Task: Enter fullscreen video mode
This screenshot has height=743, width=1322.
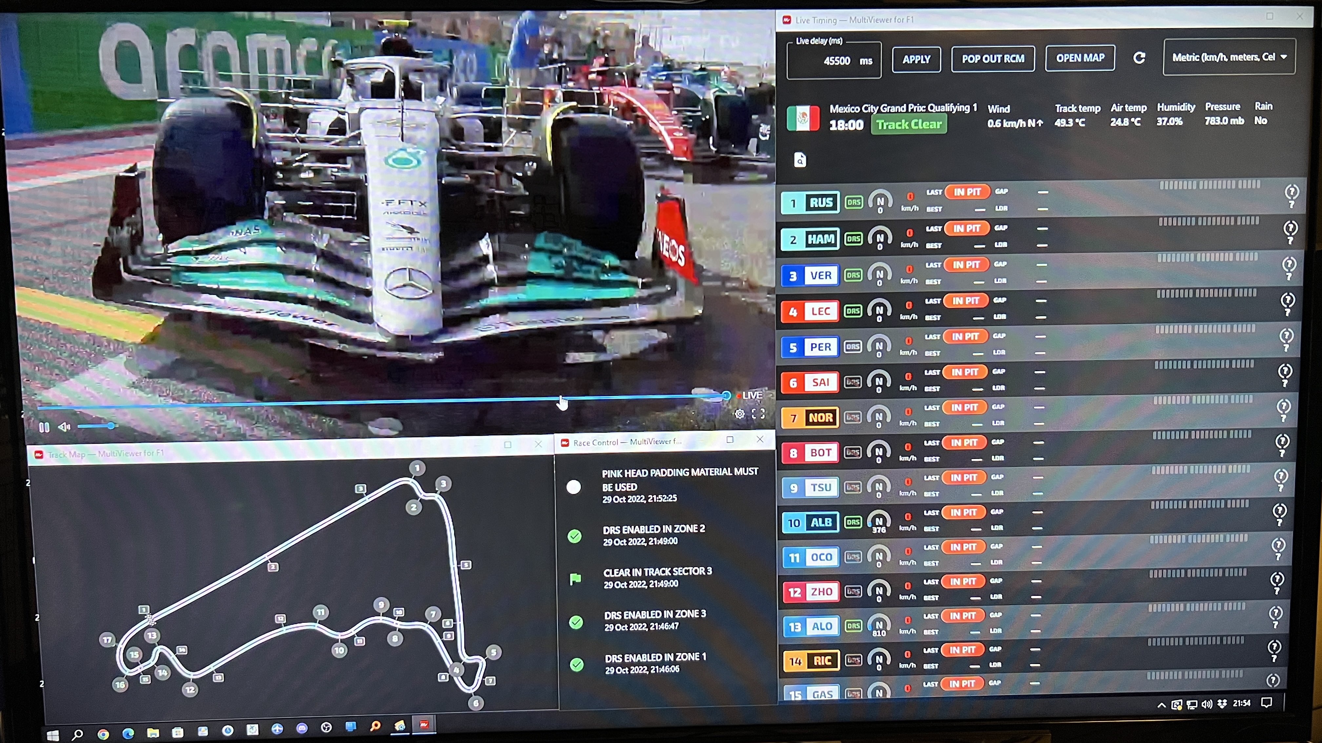Action: 758,414
